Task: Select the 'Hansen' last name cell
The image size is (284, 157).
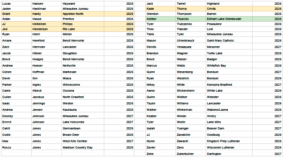Action: click(47, 4)
